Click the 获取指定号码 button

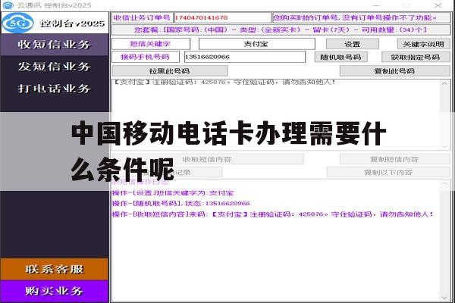[x=416, y=57]
